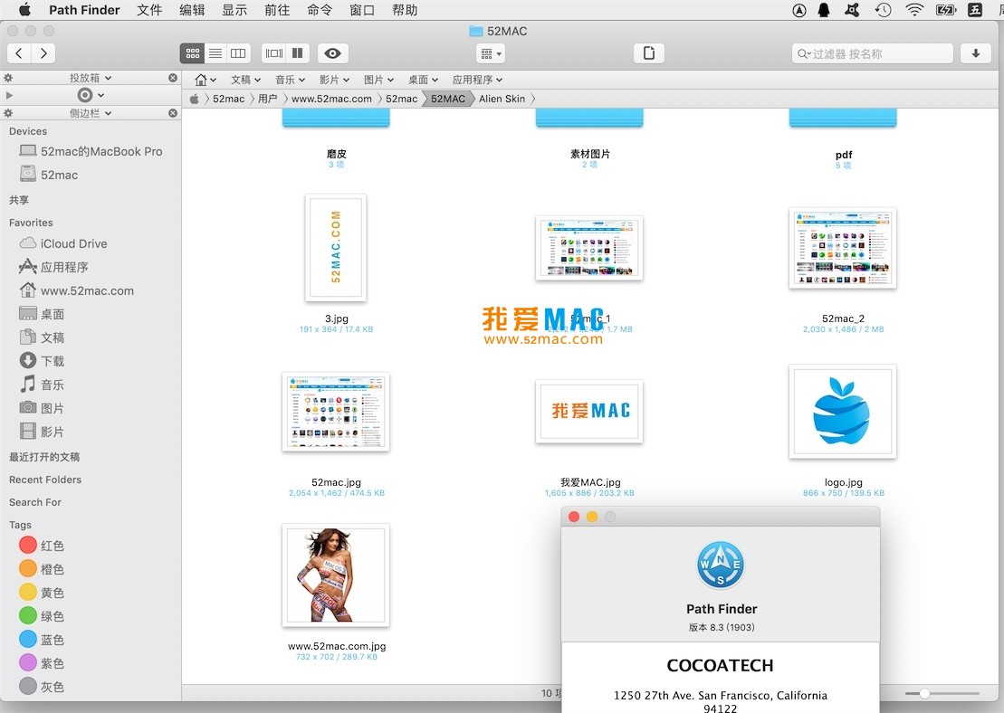This screenshot has width=1004, height=713.
Task: Open the 侧边栏 panel dropdown
Action: click(x=91, y=112)
